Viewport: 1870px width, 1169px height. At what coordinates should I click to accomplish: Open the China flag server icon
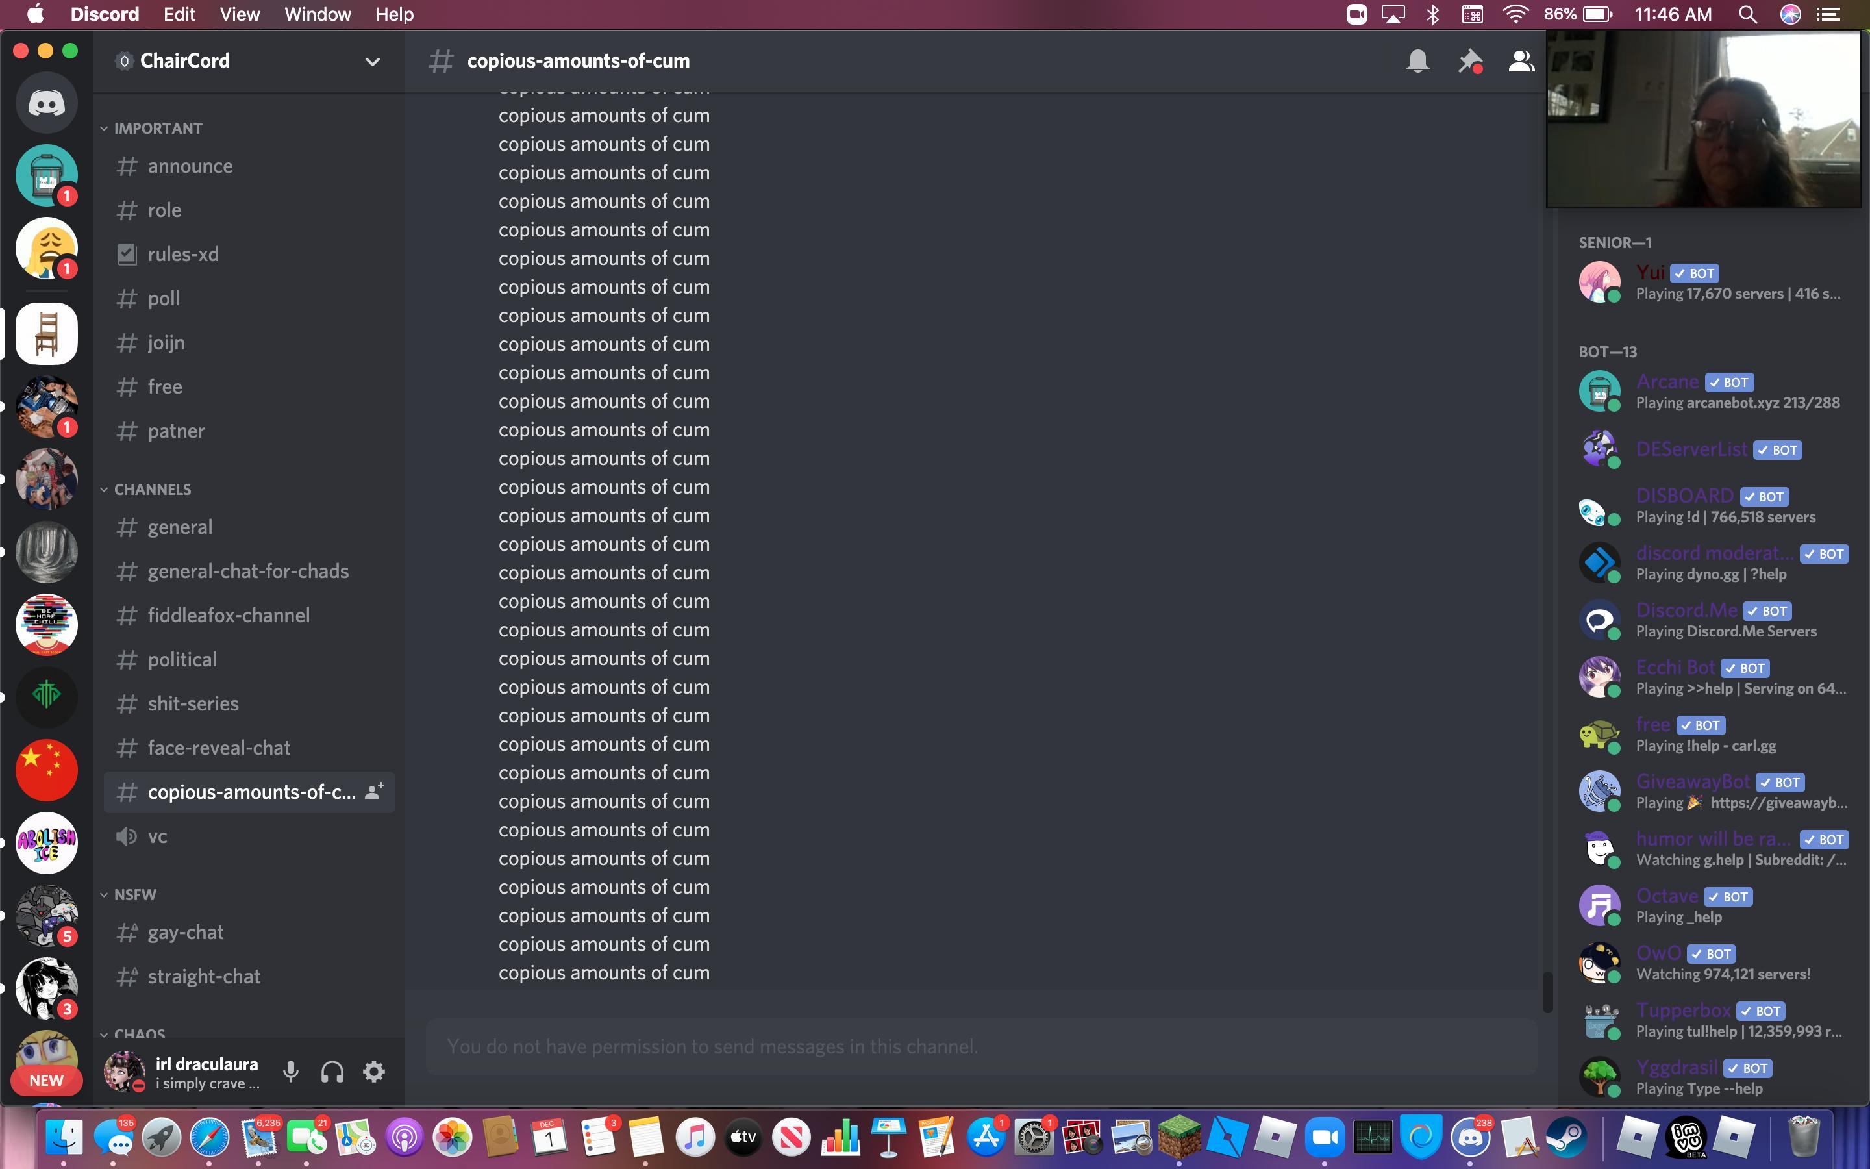[46, 770]
